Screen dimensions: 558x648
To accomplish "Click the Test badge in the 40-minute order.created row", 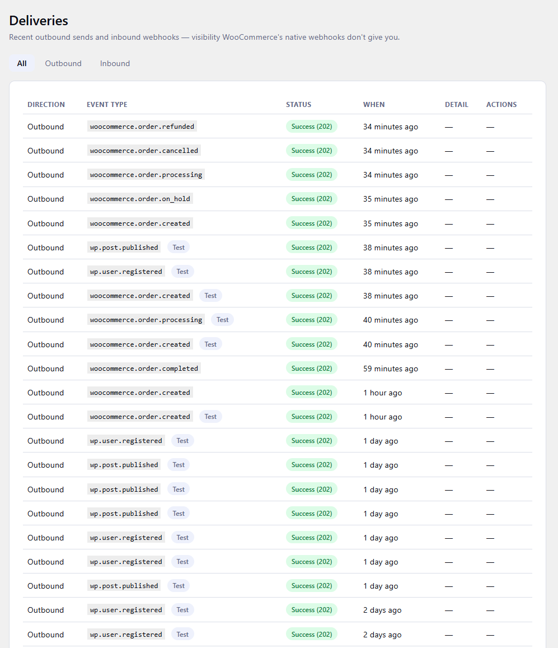I will tap(210, 344).
